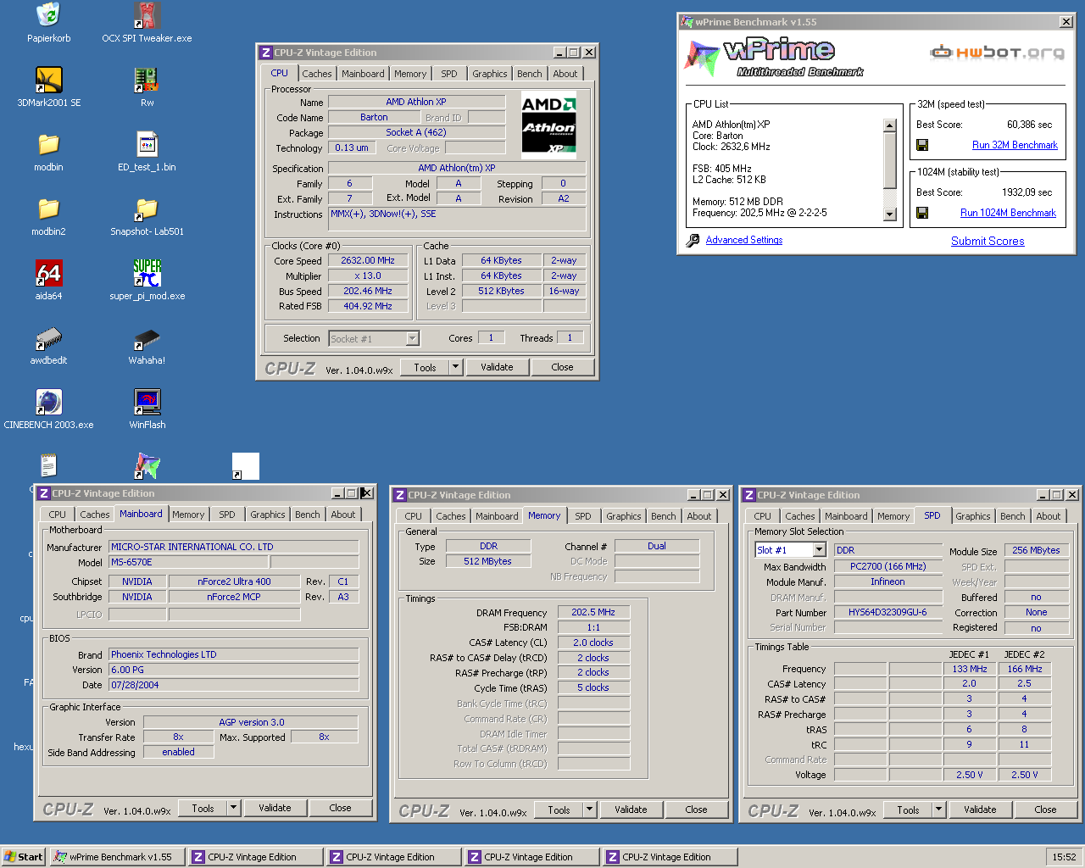The image size is (1085, 868).
Task: Click Max Bandwidth value PC2700 (166 MHz)
Action: pyautogui.click(x=887, y=566)
